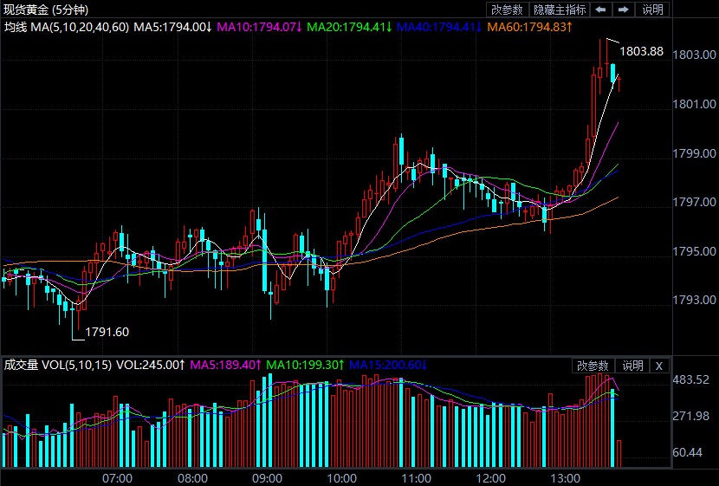
Task: Toggle 隐藏主指标 to hide main indicator
Action: click(559, 10)
